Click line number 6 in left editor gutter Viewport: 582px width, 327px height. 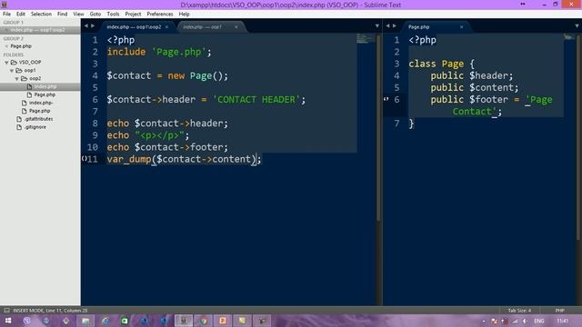pyautogui.click(x=95, y=100)
